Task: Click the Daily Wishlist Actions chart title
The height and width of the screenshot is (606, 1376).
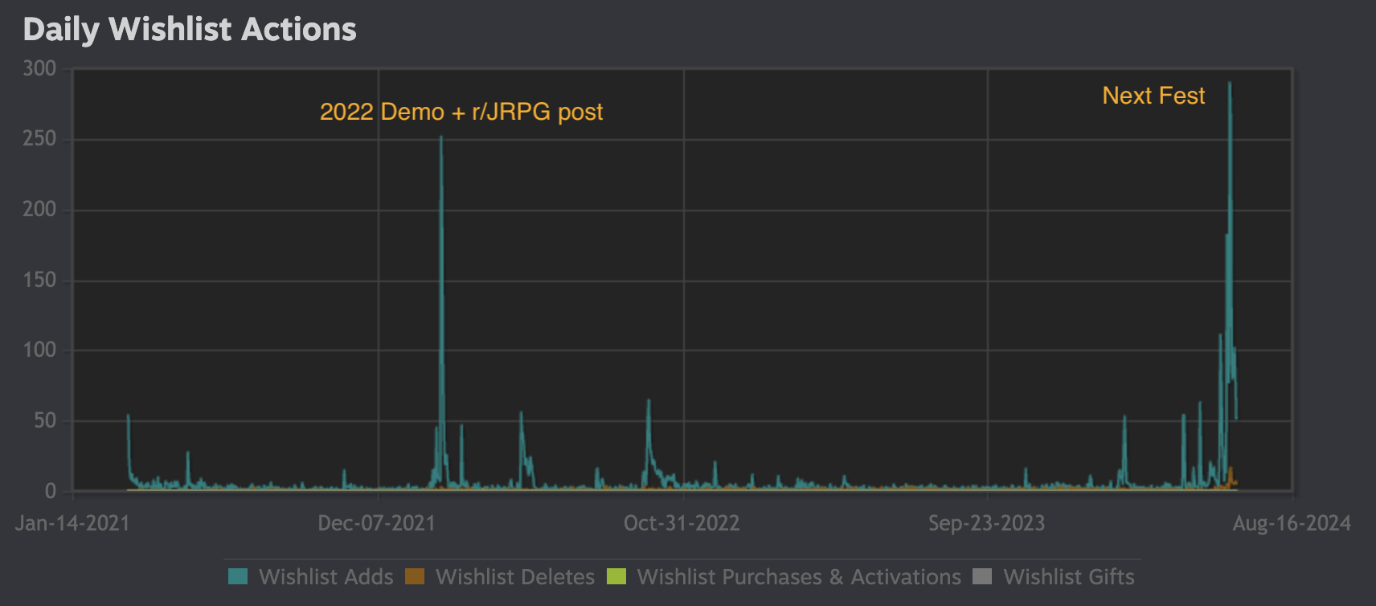Action: tap(190, 30)
